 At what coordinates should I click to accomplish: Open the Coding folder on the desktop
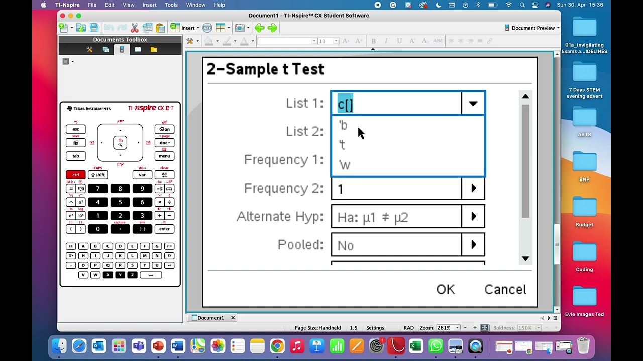click(x=584, y=255)
